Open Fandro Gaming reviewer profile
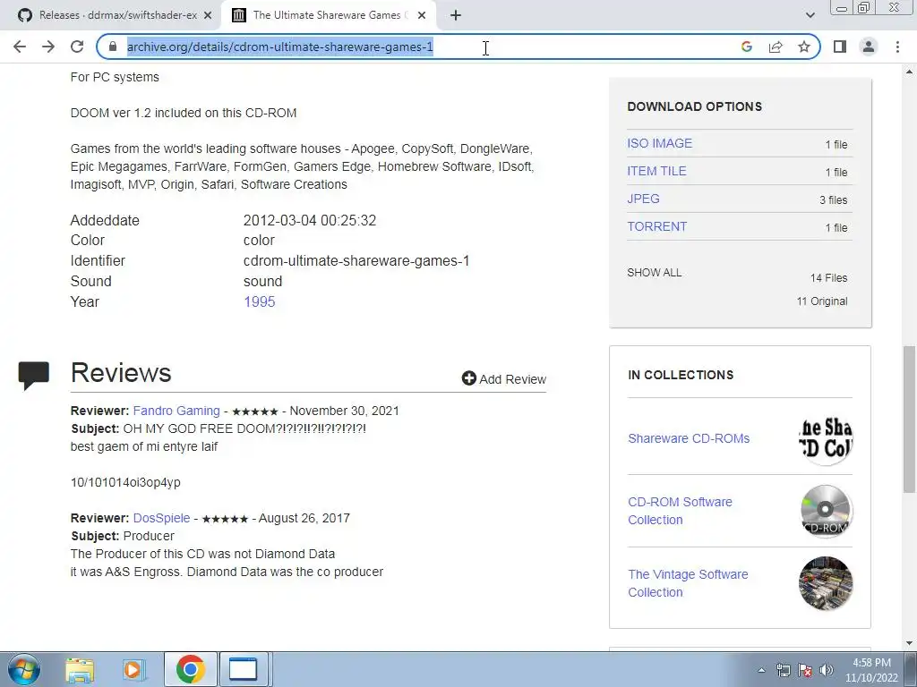 tap(176, 411)
